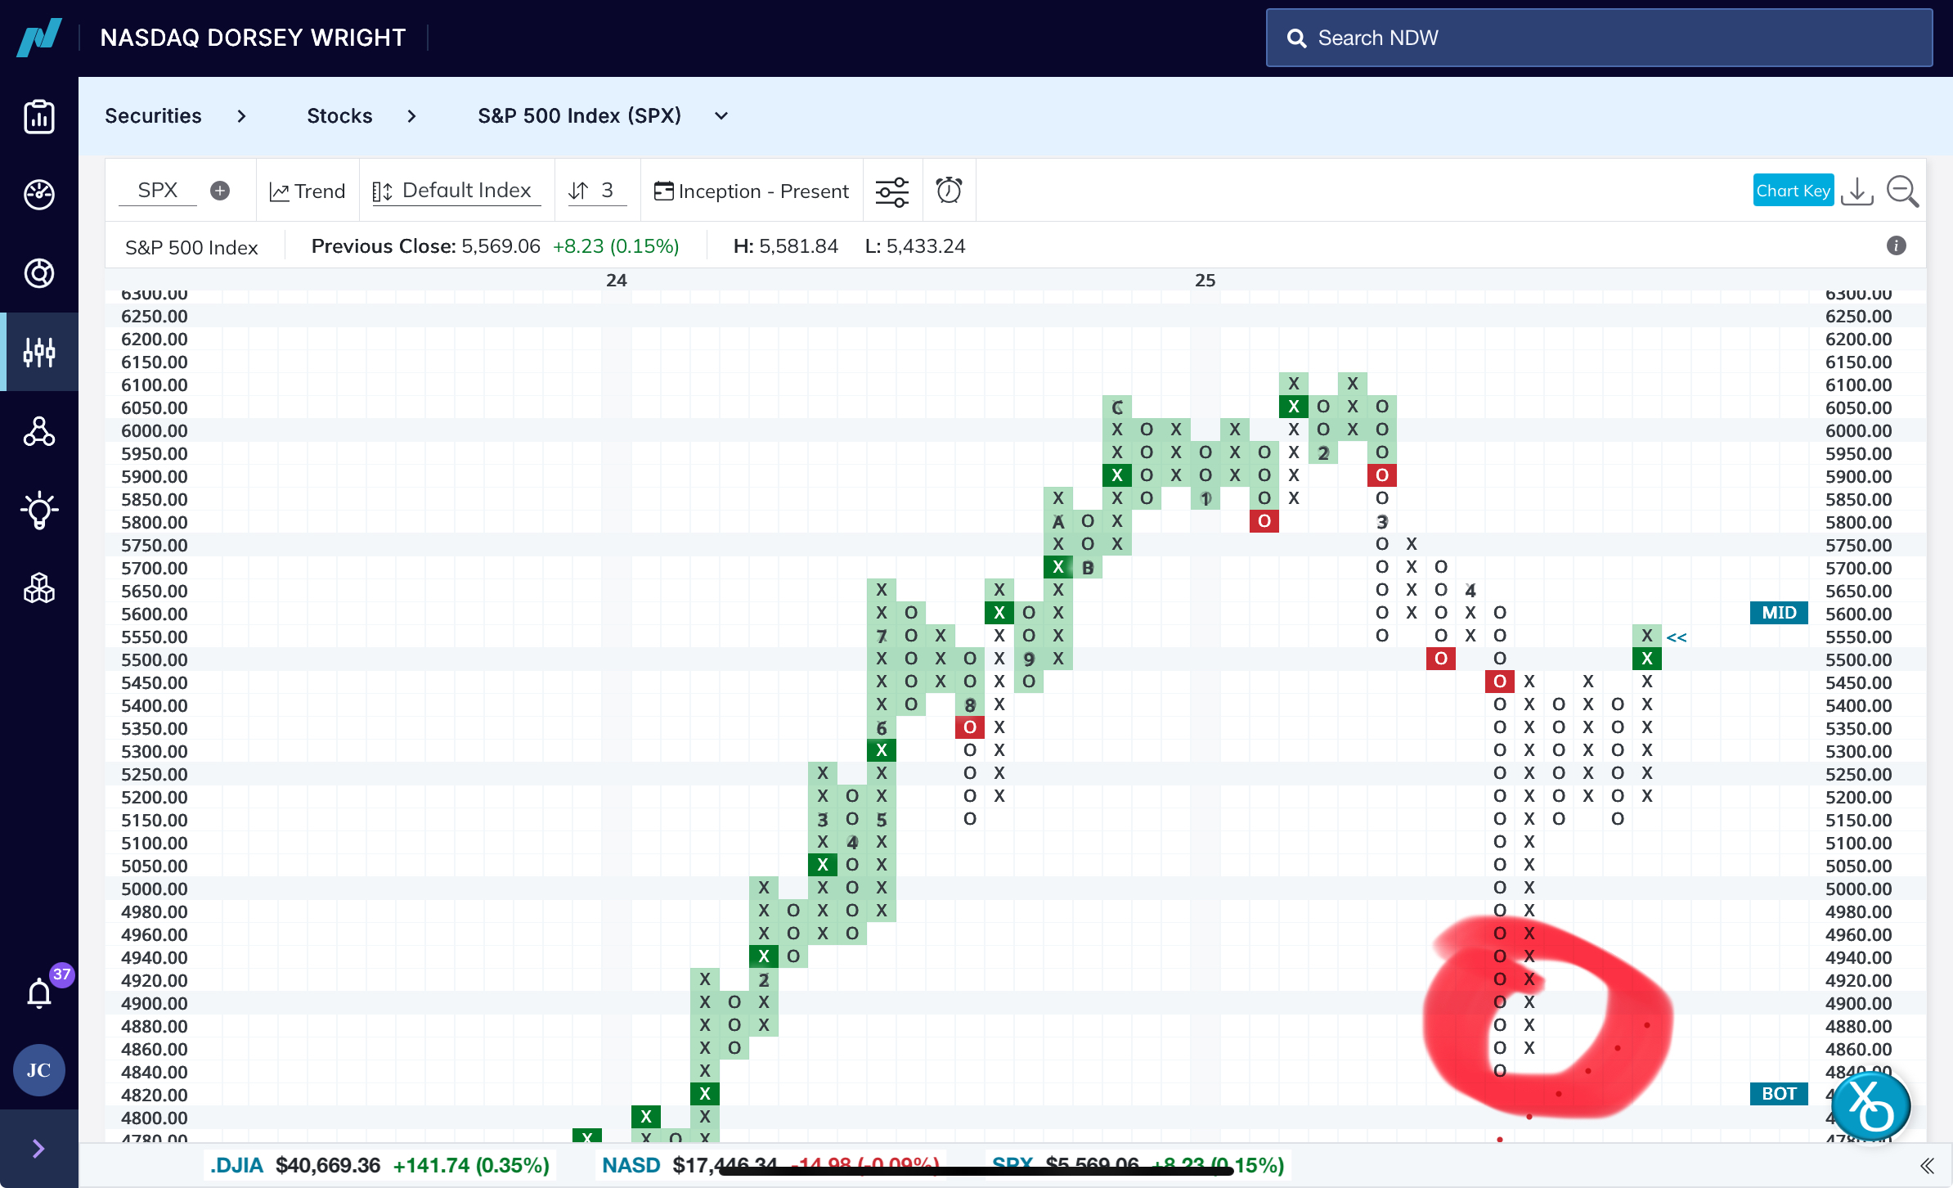Open chart settings sliders icon
This screenshot has width=1953, height=1188.
coord(891,191)
